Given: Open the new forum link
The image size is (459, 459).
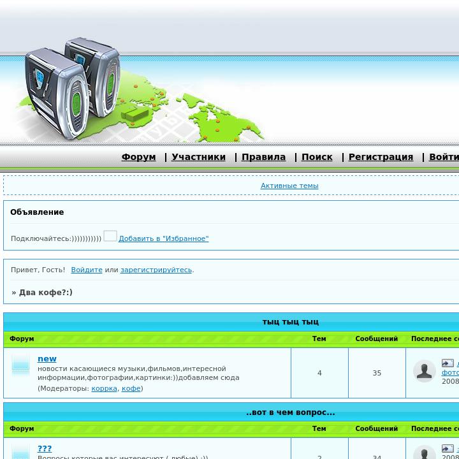Looking at the screenshot, I should tap(47, 358).
